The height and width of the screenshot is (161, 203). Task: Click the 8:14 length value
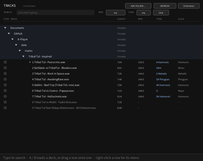(119, 96)
